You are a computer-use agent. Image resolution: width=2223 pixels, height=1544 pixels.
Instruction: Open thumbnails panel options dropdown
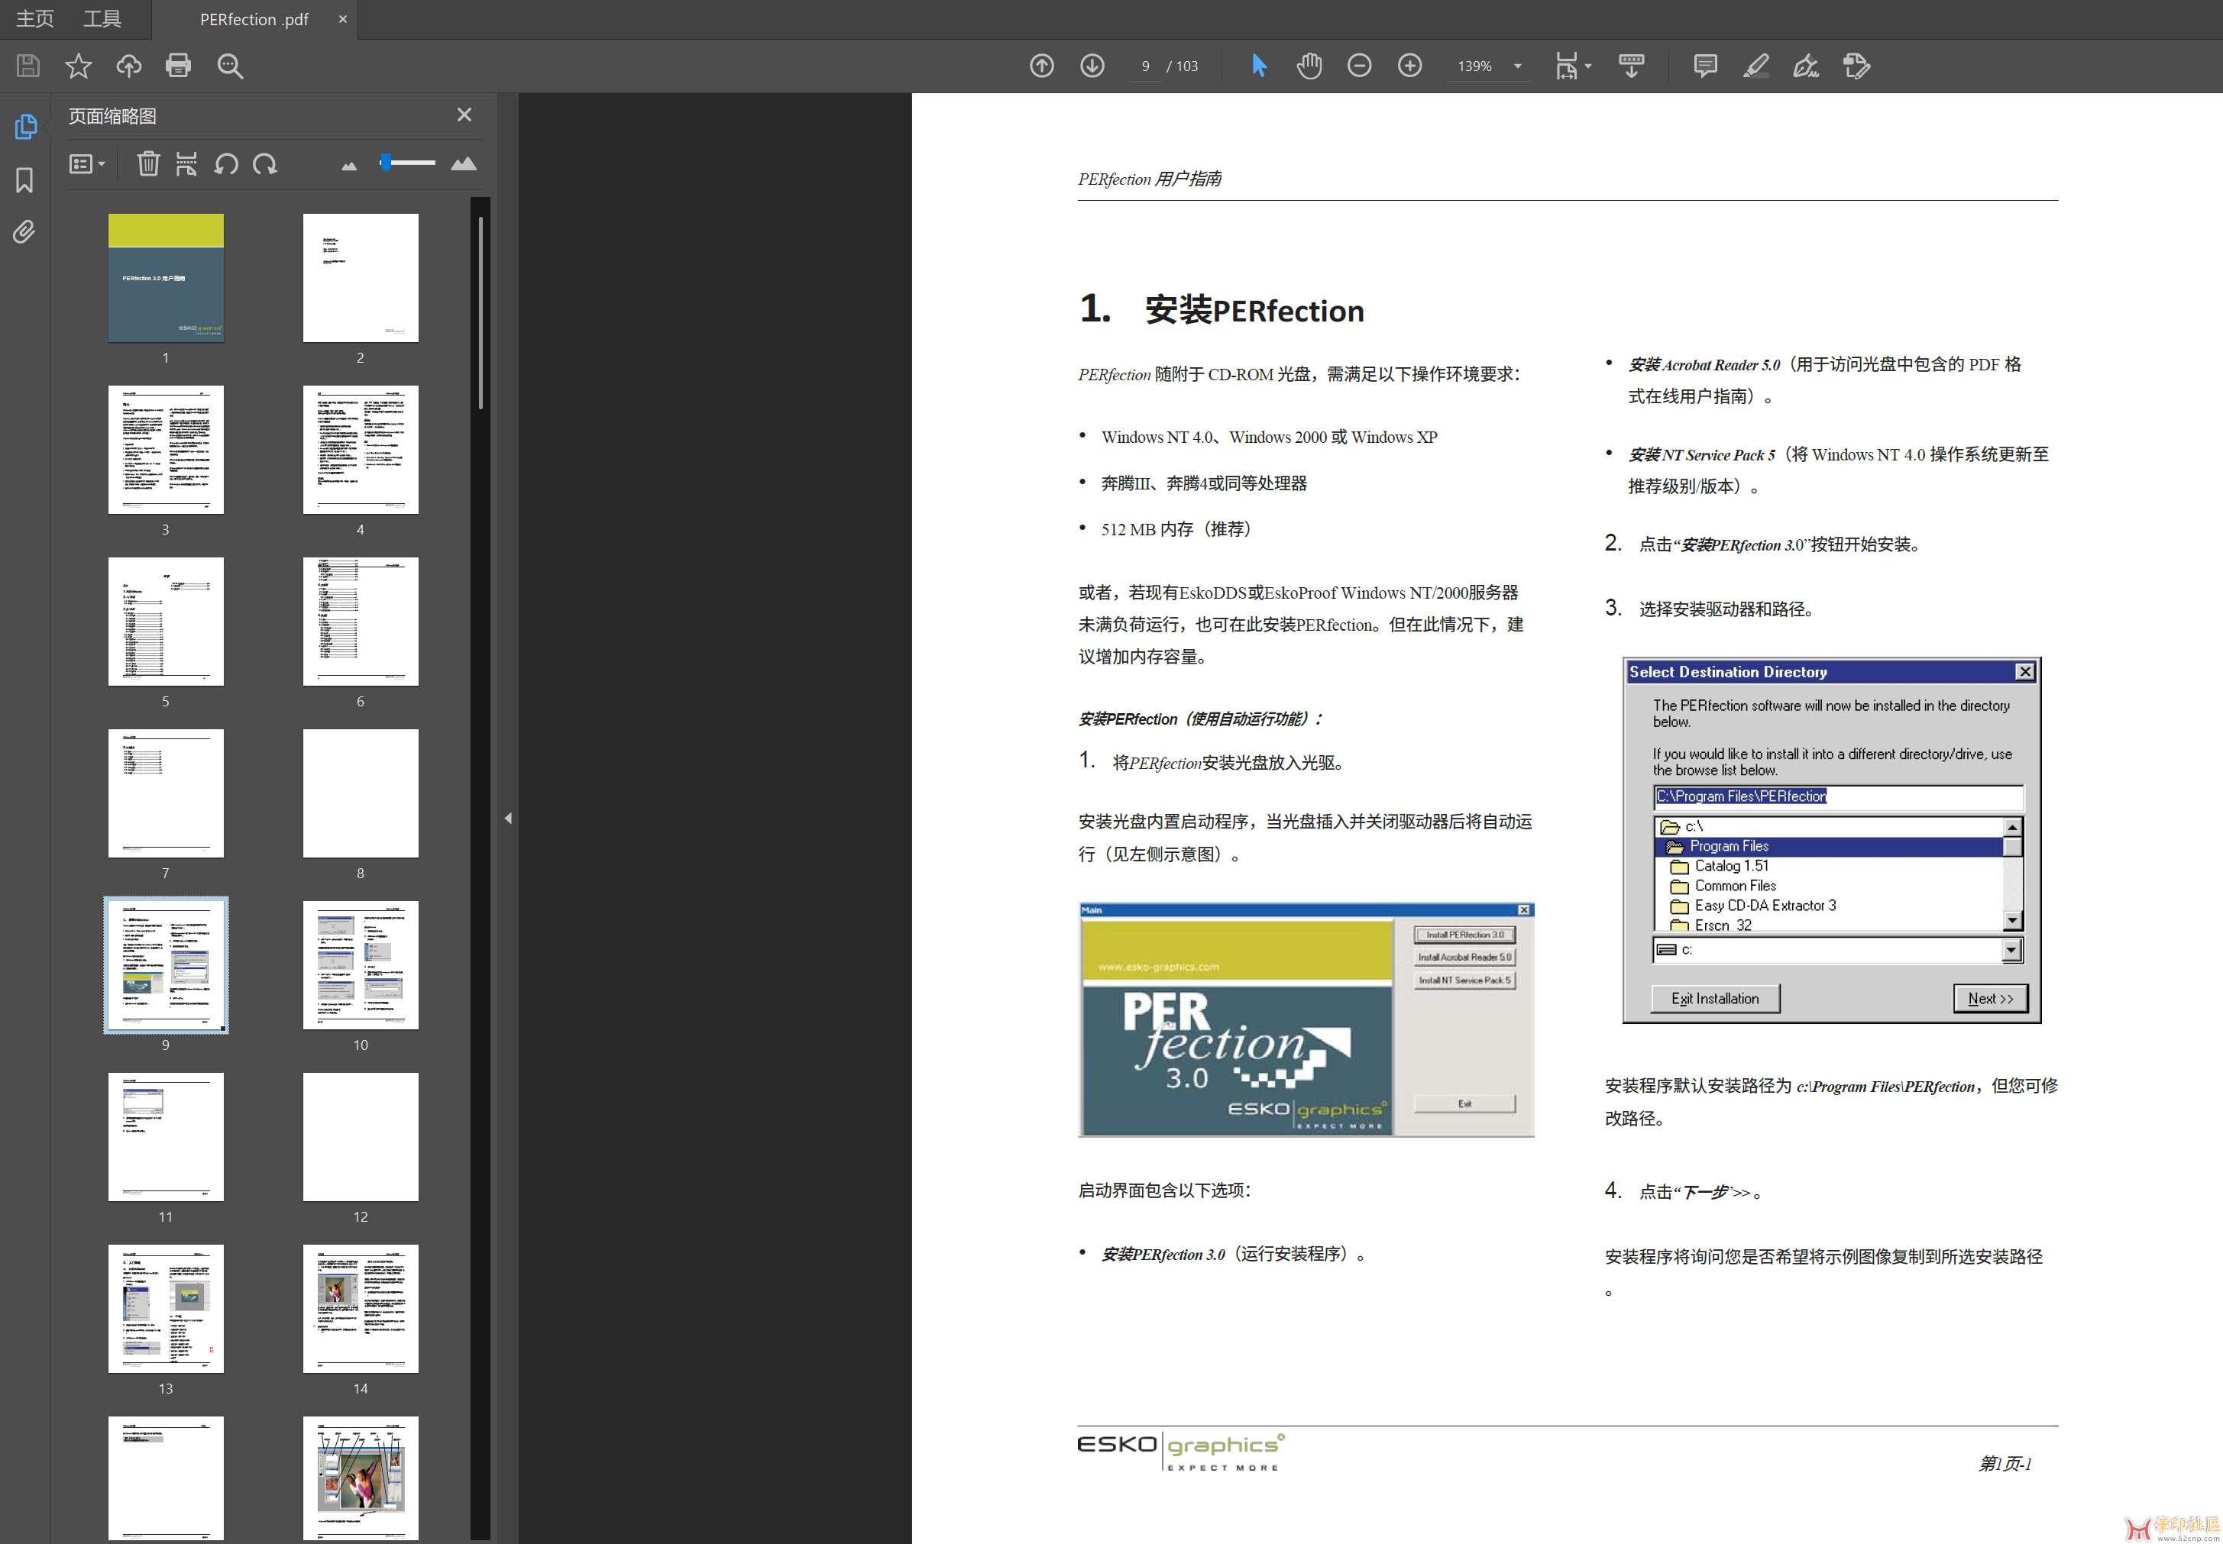87,163
